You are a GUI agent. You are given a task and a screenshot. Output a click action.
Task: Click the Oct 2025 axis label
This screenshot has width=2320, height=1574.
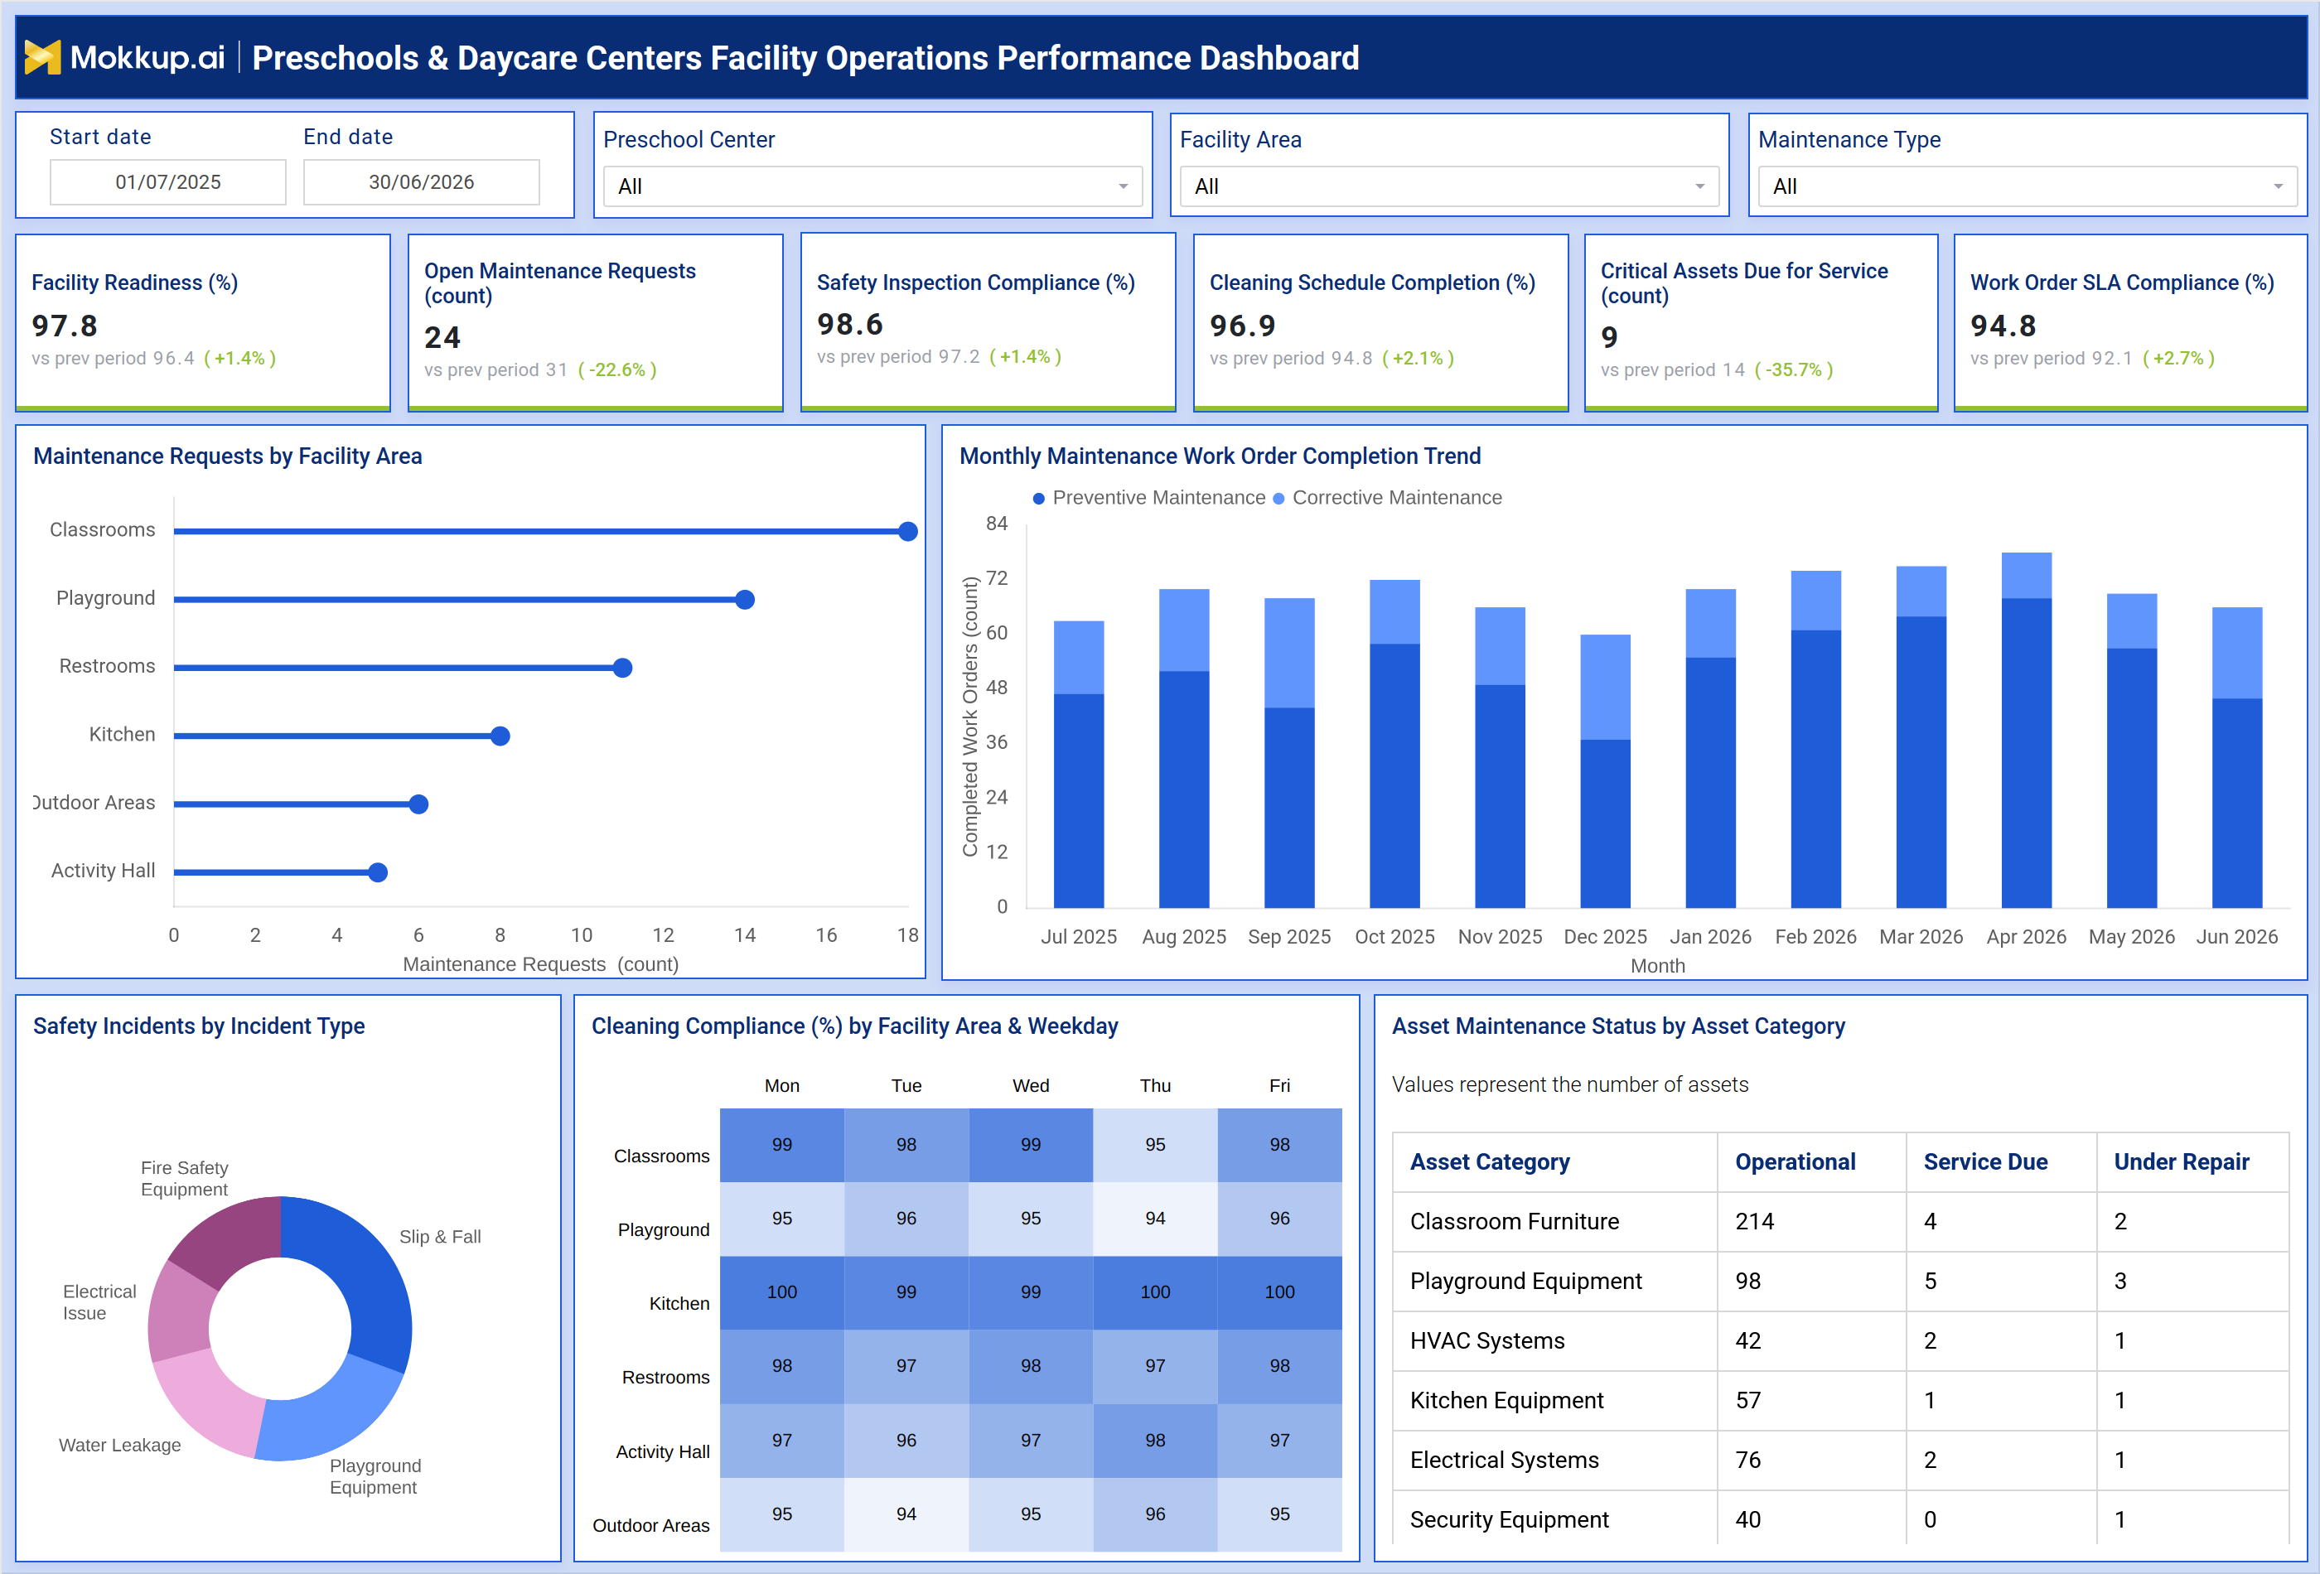click(1394, 936)
